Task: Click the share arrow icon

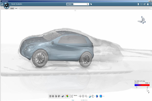Action: tap(145, 4)
